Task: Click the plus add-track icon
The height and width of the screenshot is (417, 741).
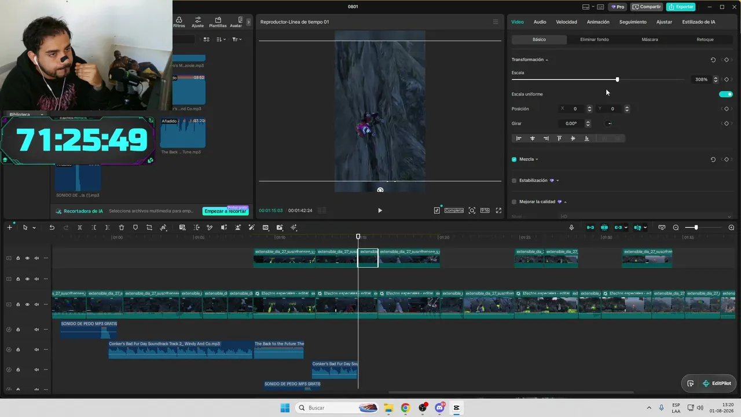Action: pos(9,228)
